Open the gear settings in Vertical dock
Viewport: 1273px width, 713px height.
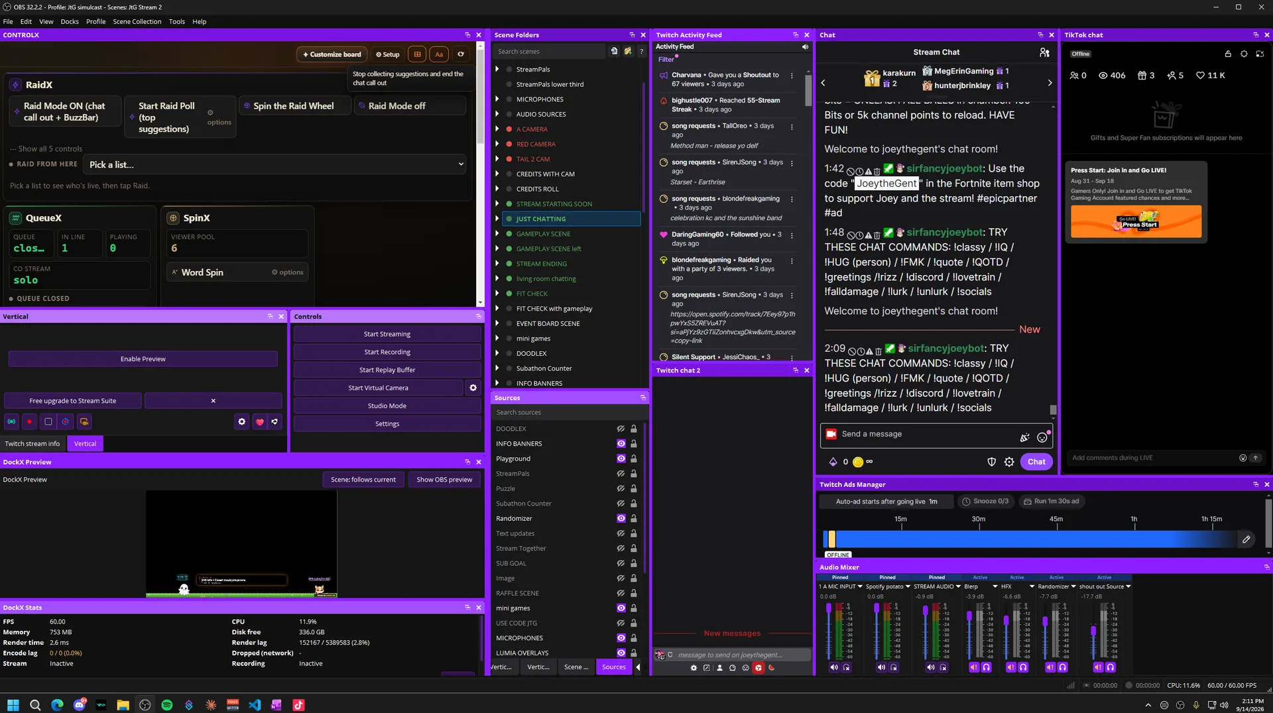pos(242,421)
